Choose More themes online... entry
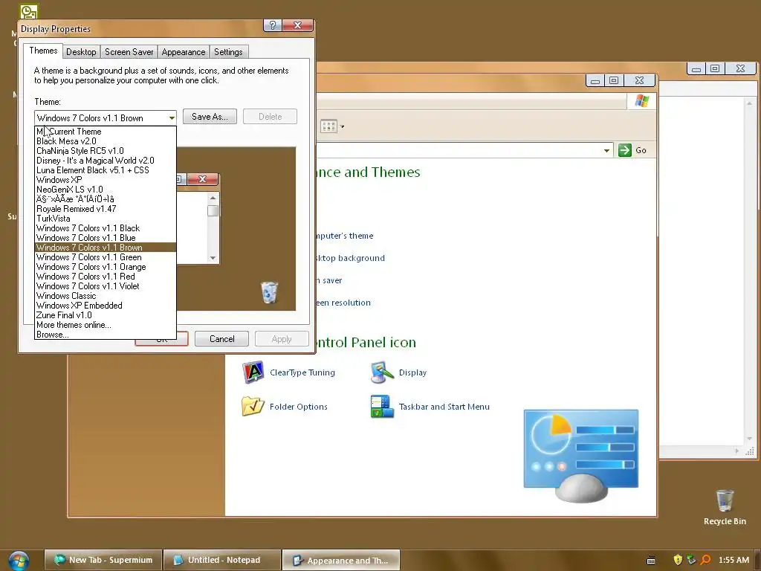 106,325
